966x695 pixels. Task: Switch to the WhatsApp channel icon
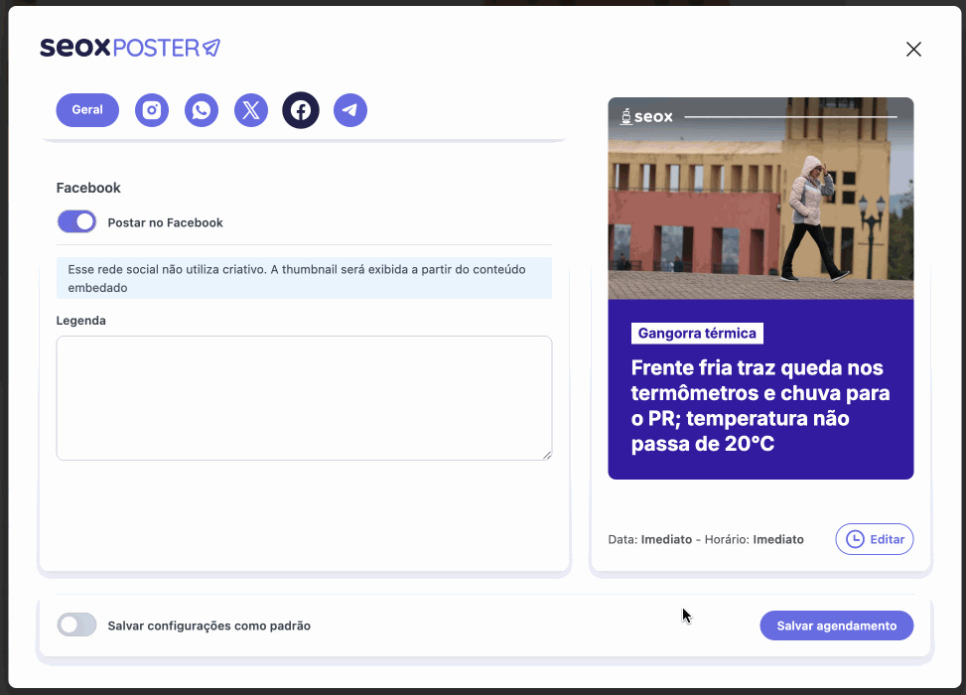coord(202,110)
